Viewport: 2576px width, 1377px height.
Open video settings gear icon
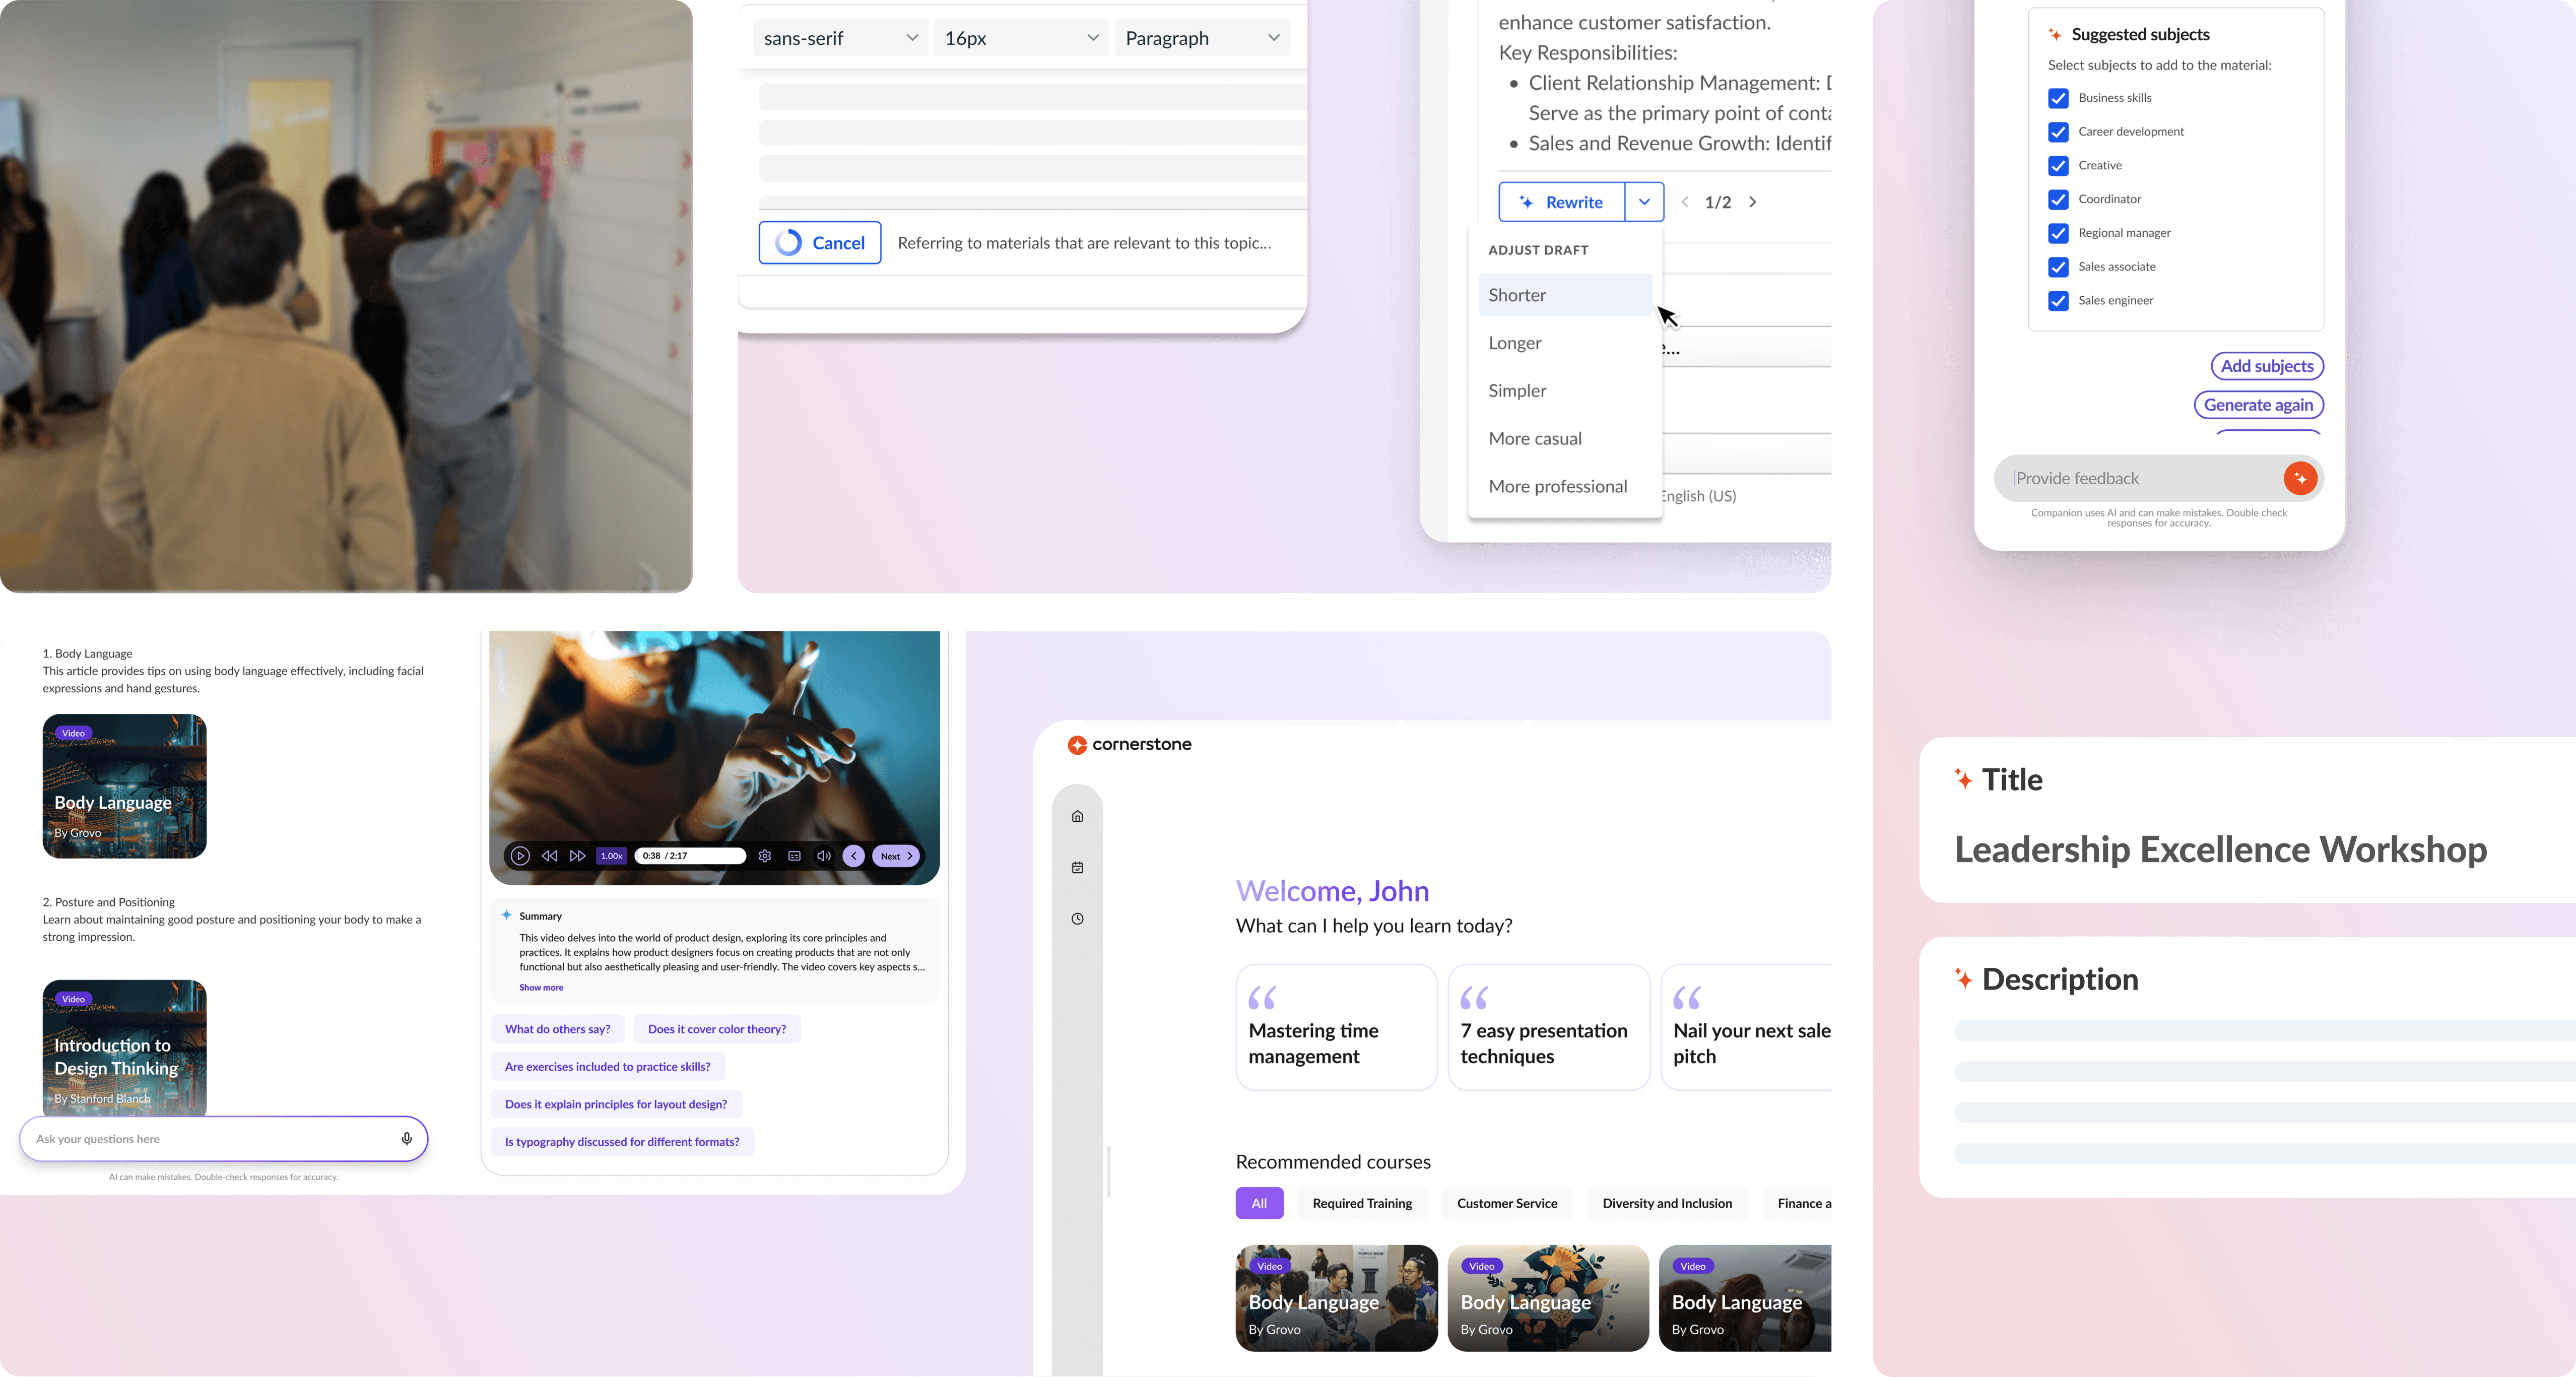(765, 856)
